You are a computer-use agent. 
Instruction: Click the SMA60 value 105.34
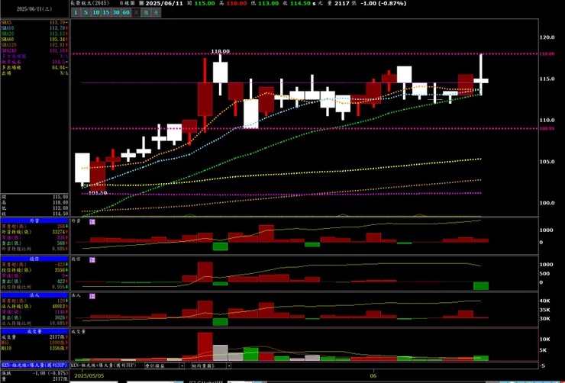click(x=58, y=40)
